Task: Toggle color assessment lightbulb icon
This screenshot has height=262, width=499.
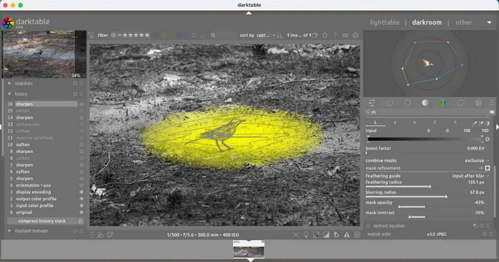Action: pyautogui.click(x=306, y=234)
